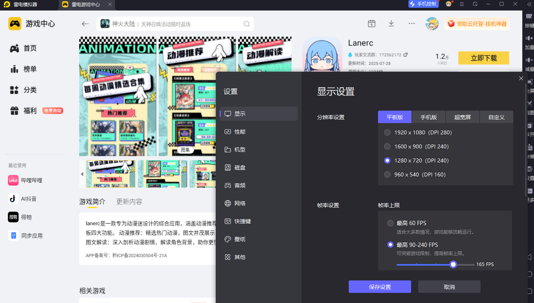Open the three-dots more options menu
Screen dimensions: 534x303
pos(412,23)
